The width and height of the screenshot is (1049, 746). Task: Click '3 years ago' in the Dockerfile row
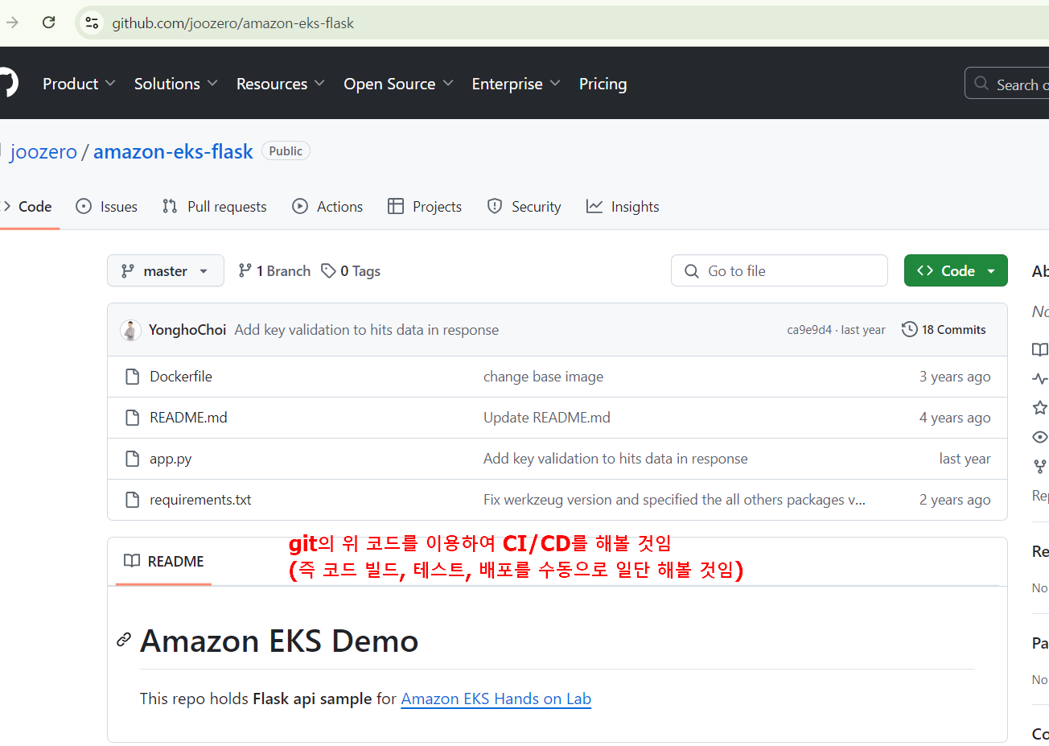[x=955, y=377]
